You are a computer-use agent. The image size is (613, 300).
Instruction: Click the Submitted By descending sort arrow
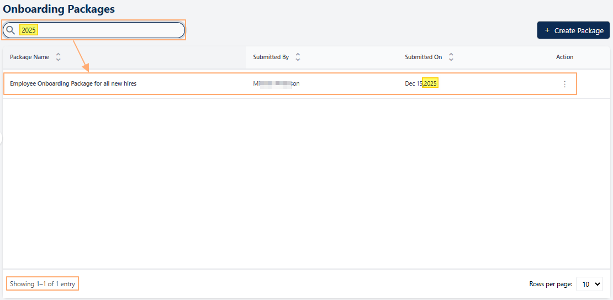[298, 60]
